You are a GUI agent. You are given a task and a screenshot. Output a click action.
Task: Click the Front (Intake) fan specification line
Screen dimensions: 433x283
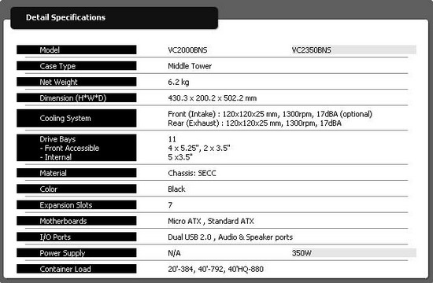point(270,114)
